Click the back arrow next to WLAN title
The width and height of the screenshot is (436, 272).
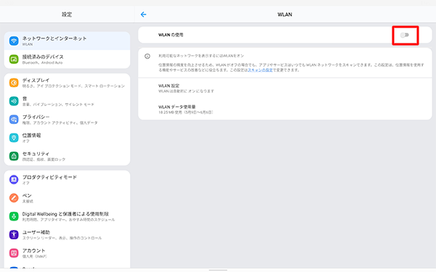coord(143,15)
